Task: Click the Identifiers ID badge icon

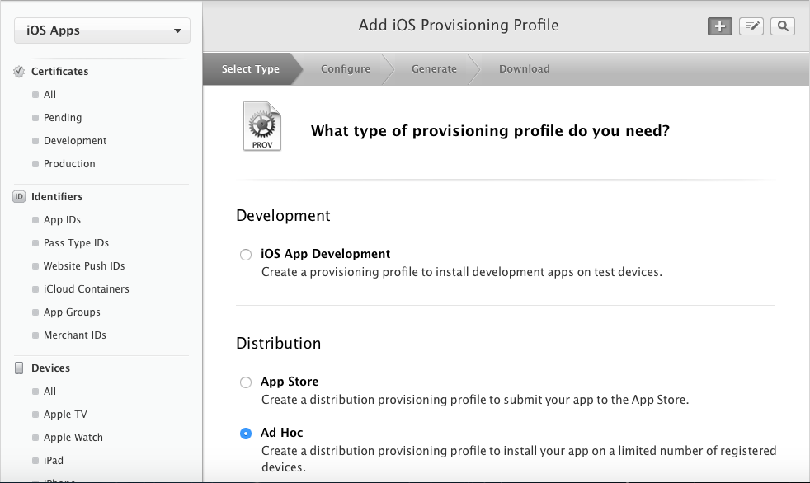Action: click(19, 197)
